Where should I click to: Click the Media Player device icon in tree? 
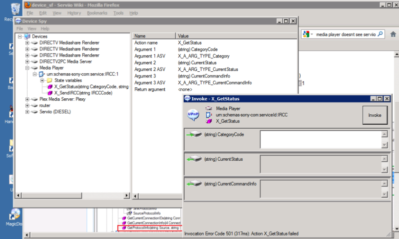(x=34, y=68)
